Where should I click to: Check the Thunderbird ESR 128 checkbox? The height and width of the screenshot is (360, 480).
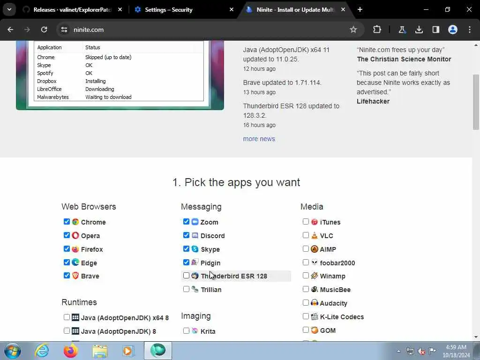[186, 276]
